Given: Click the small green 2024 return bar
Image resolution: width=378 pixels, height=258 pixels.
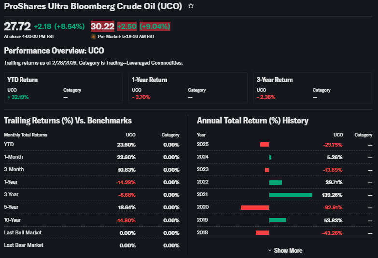Looking at the screenshot, I should pyautogui.click(x=270, y=157).
